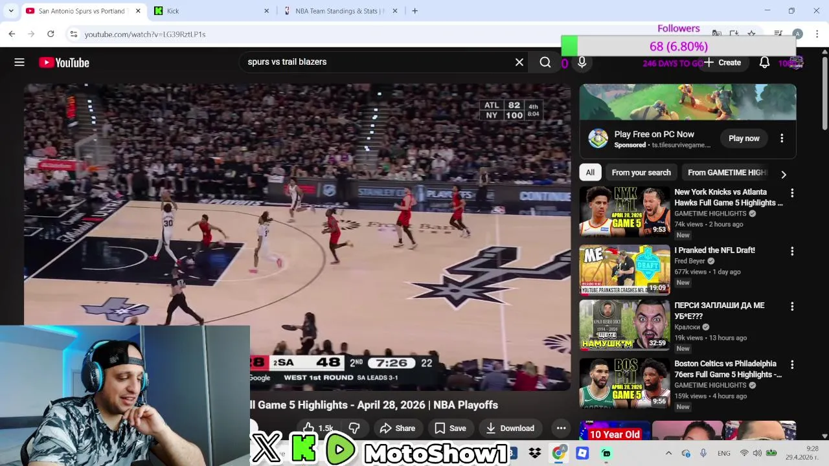
Task: Click the browser address bar URL
Action: 145,34
